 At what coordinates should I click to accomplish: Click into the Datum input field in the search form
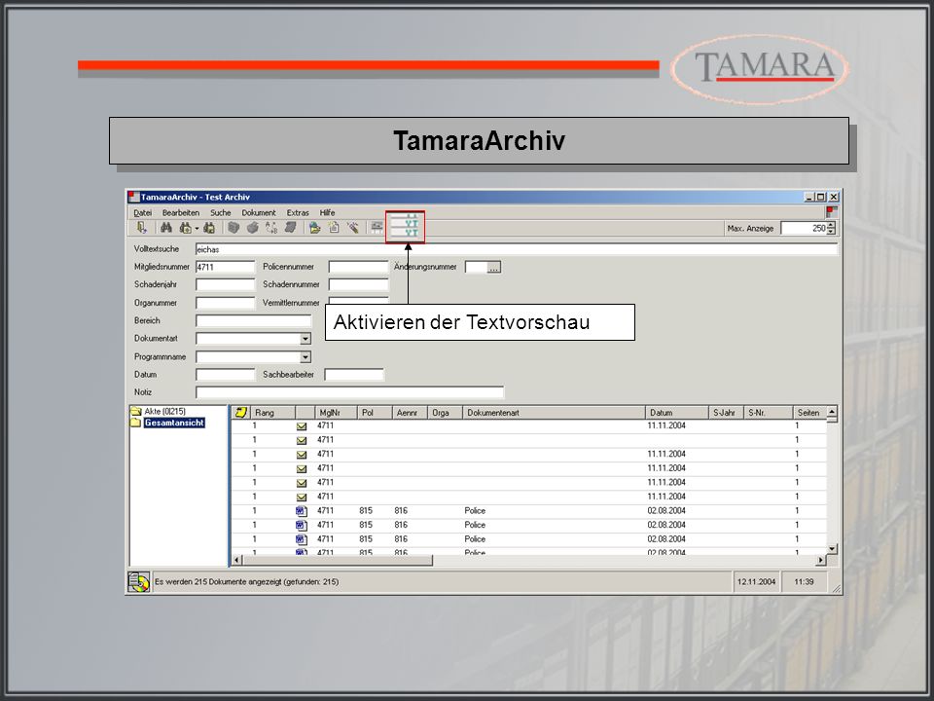click(x=225, y=375)
